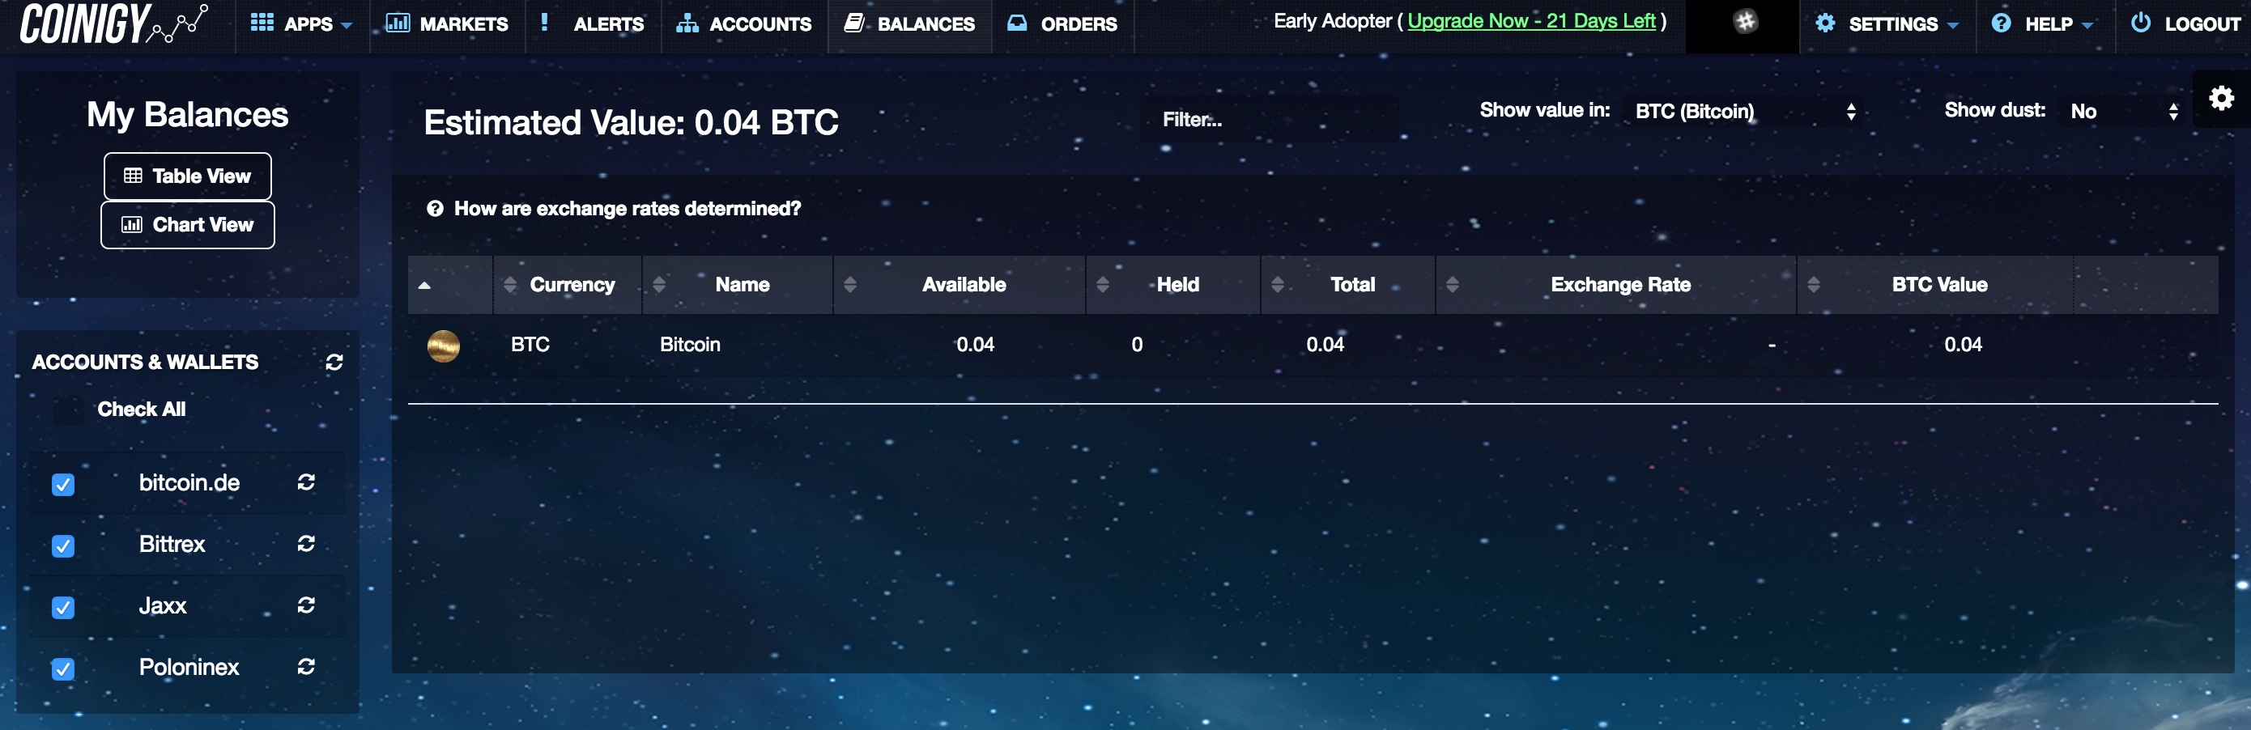Click the Estimated Value heading
The image size is (2251, 730).
pyautogui.click(x=631, y=123)
